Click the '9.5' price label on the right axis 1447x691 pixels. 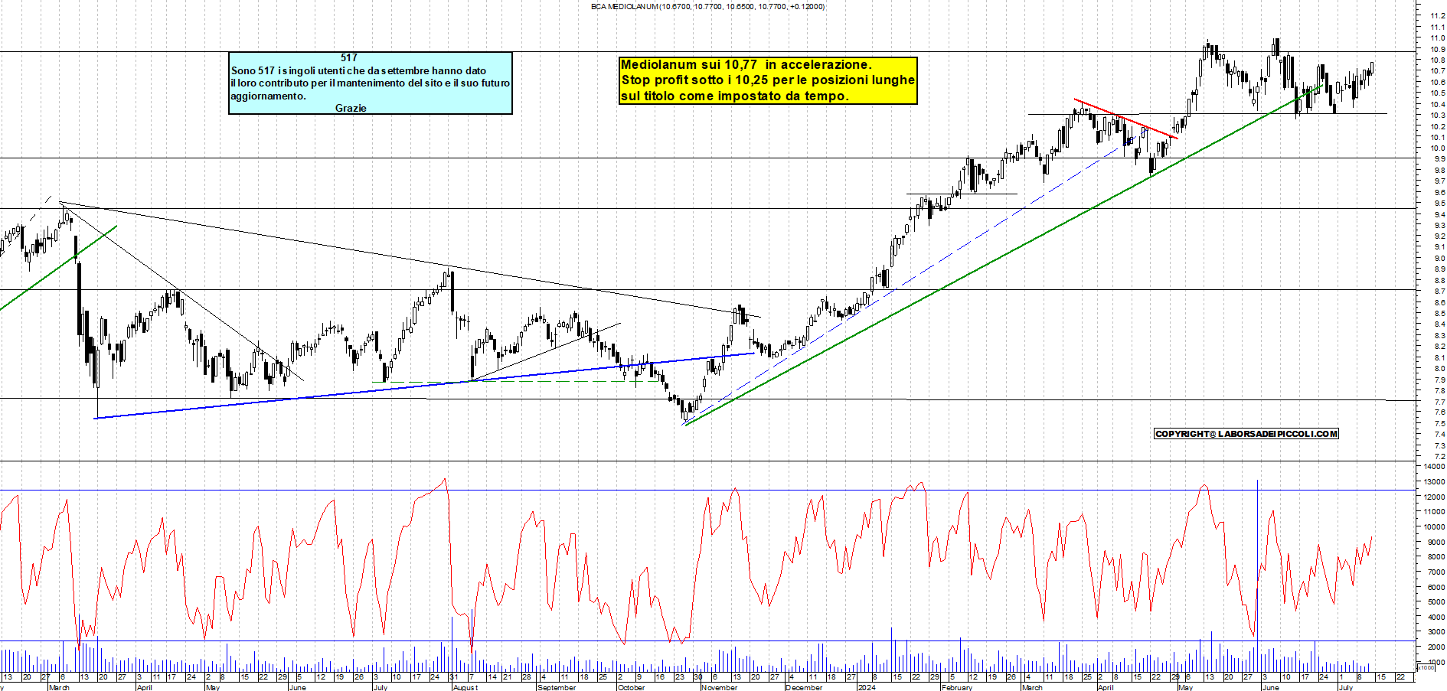coord(1439,204)
